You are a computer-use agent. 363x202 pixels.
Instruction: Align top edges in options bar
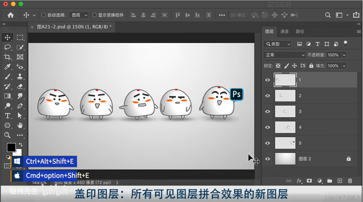pos(178,15)
